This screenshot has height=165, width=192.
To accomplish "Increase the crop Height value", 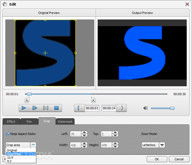I will coord(115,144).
